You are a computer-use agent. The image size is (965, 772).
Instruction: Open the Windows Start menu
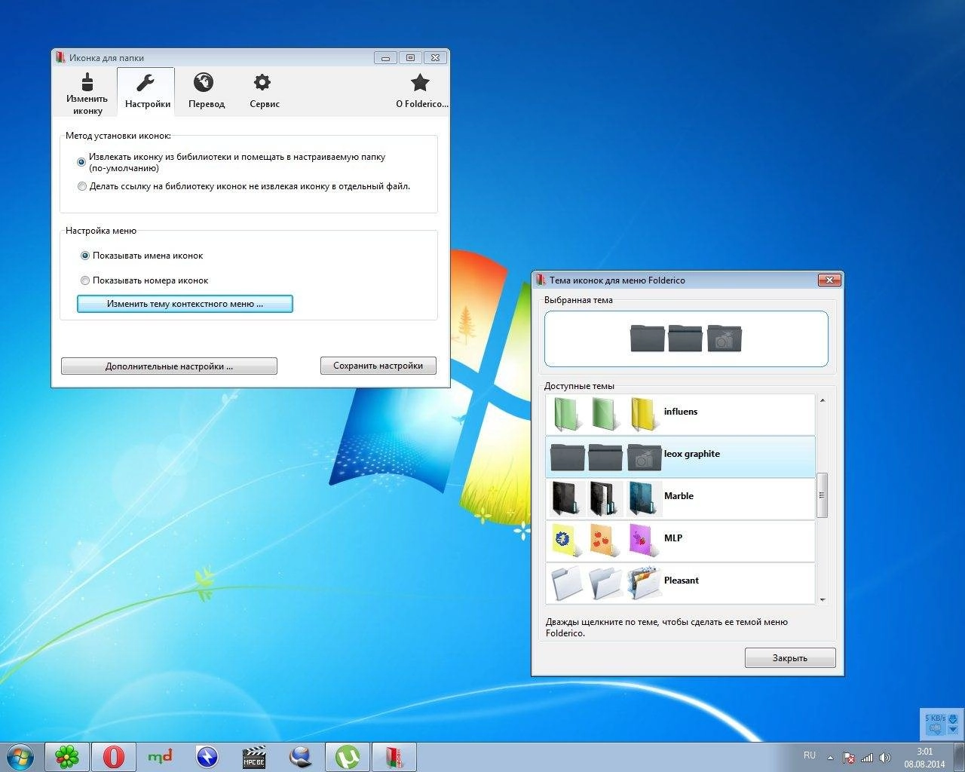point(20,756)
